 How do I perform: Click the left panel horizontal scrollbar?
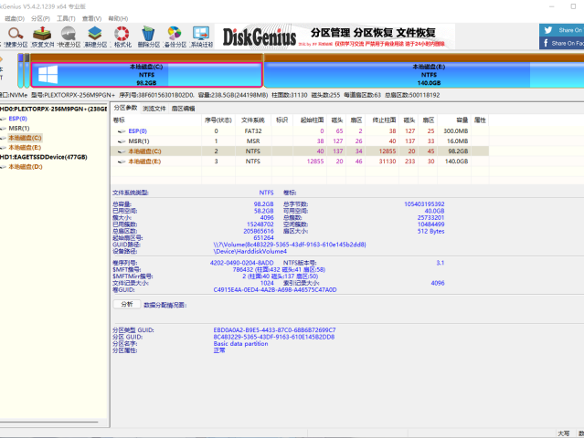(48, 422)
